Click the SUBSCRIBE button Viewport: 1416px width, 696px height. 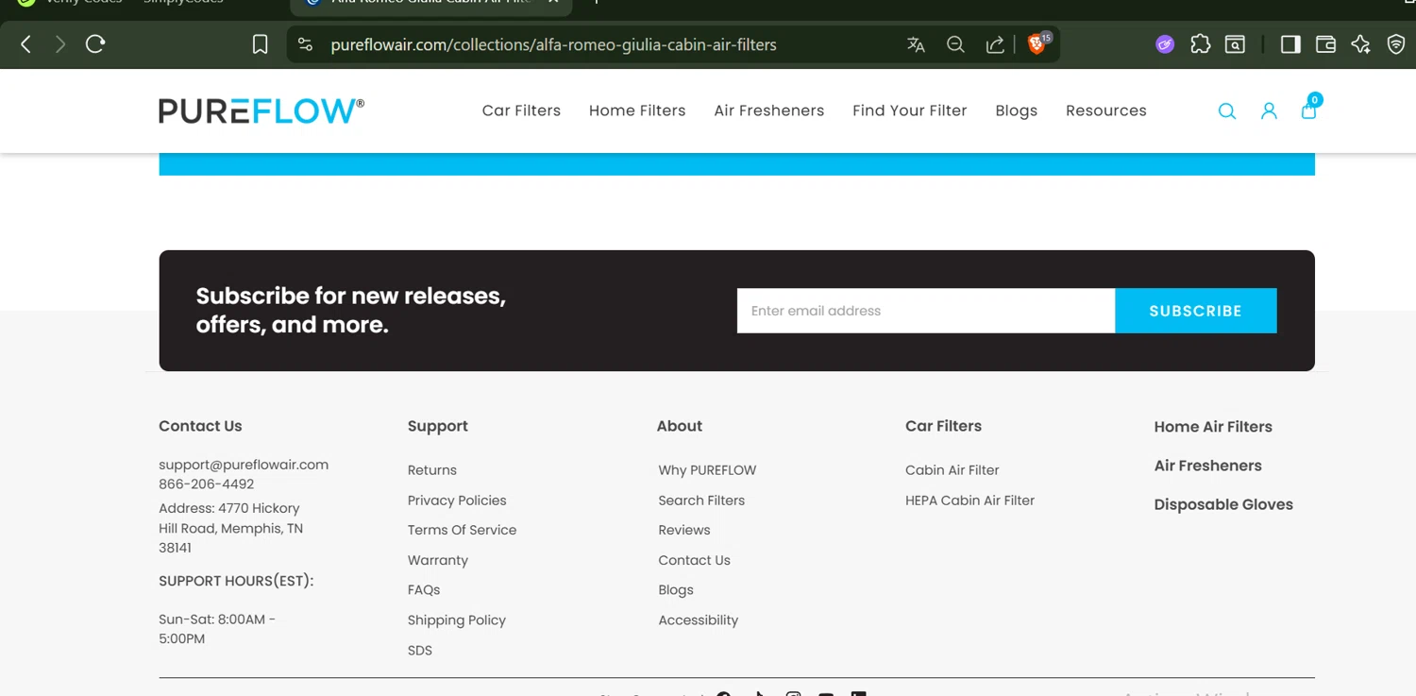tap(1196, 311)
